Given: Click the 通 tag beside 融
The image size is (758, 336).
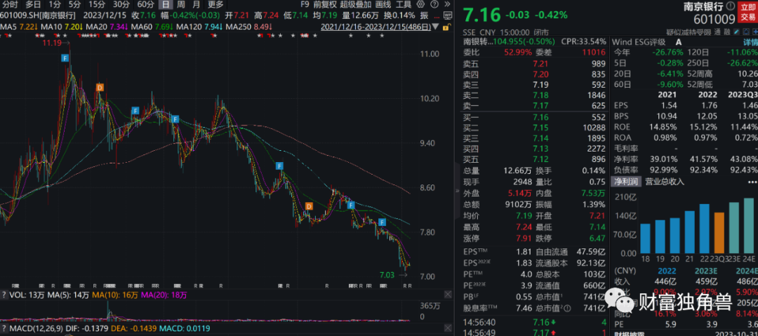Looking at the screenshot, I should click(x=717, y=32).
